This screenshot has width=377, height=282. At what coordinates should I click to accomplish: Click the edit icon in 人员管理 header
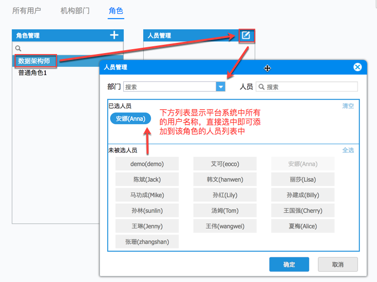(x=246, y=36)
